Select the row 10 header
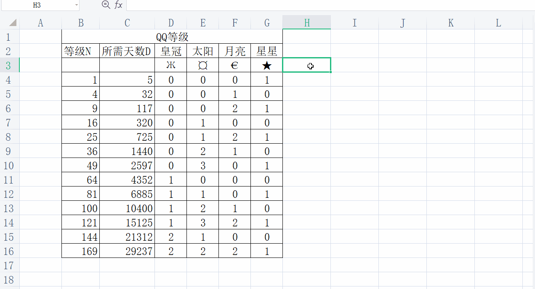The height and width of the screenshot is (289, 535). 10,166
